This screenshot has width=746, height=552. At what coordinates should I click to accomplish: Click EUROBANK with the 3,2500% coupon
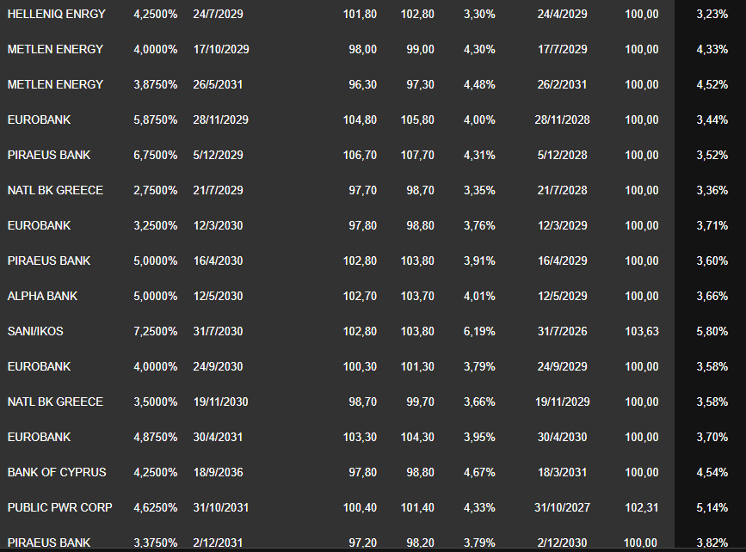pos(39,225)
